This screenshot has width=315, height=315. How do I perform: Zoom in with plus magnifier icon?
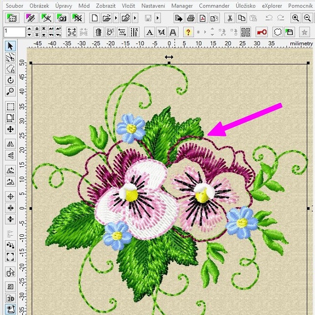[295, 18]
